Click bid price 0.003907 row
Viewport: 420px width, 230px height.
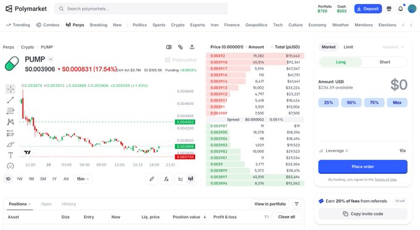pos(255,126)
